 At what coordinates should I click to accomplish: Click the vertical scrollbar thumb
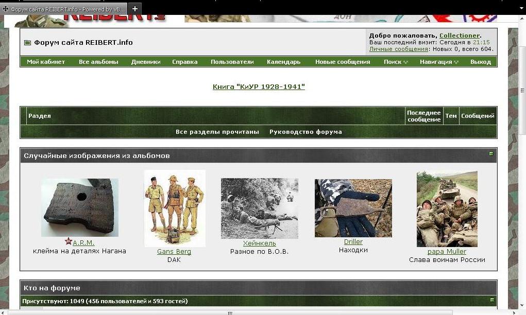[522, 91]
